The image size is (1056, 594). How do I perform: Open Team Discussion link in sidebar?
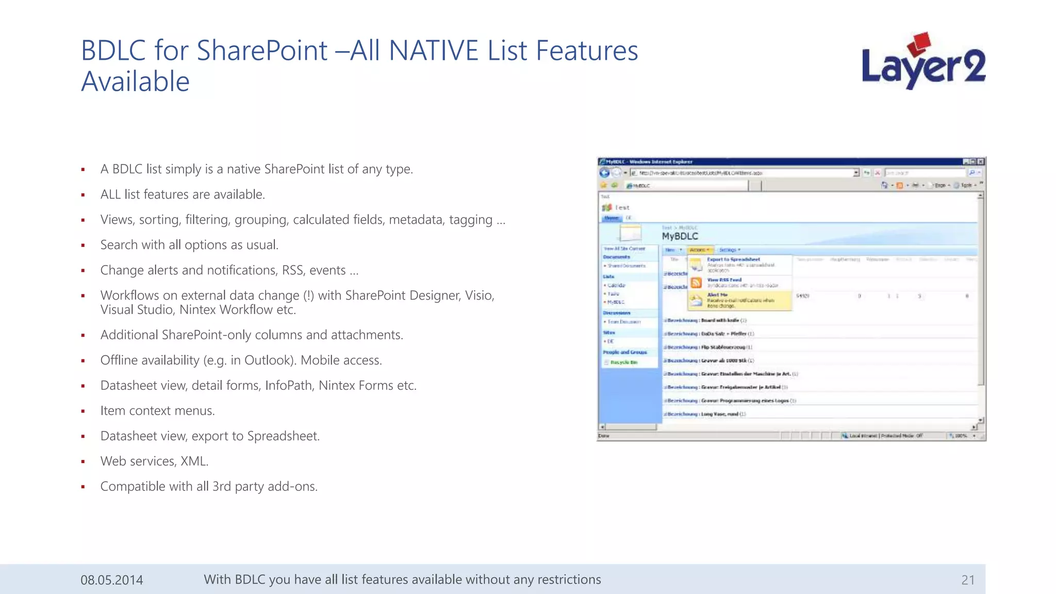[x=624, y=322]
